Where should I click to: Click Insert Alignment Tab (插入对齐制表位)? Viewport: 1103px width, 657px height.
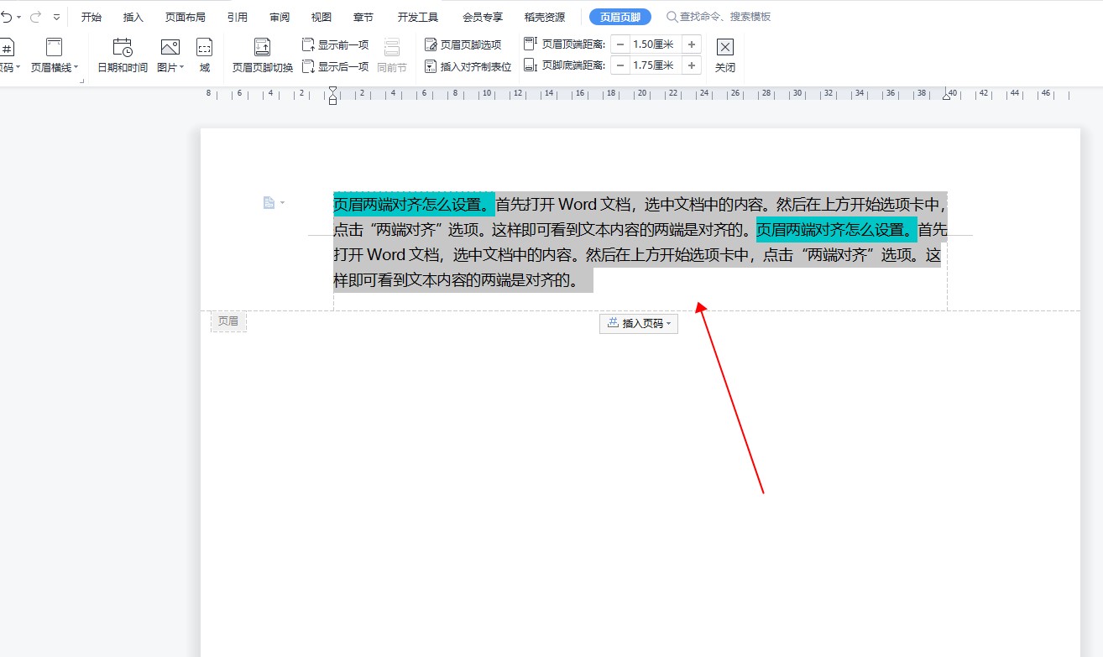[x=468, y=66]
